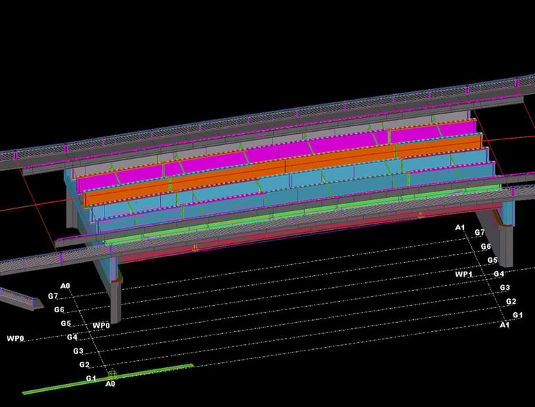Select the G4 label on the A0 grid line

coord(72,337)
